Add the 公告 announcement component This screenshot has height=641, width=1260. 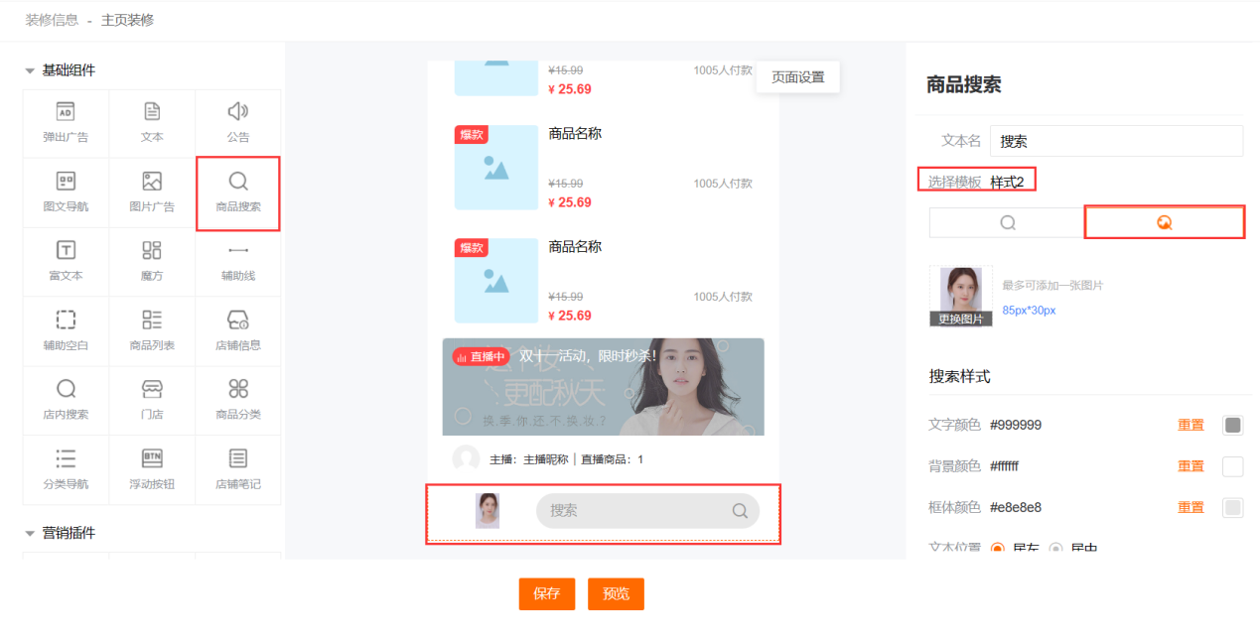tap(237, 123)
